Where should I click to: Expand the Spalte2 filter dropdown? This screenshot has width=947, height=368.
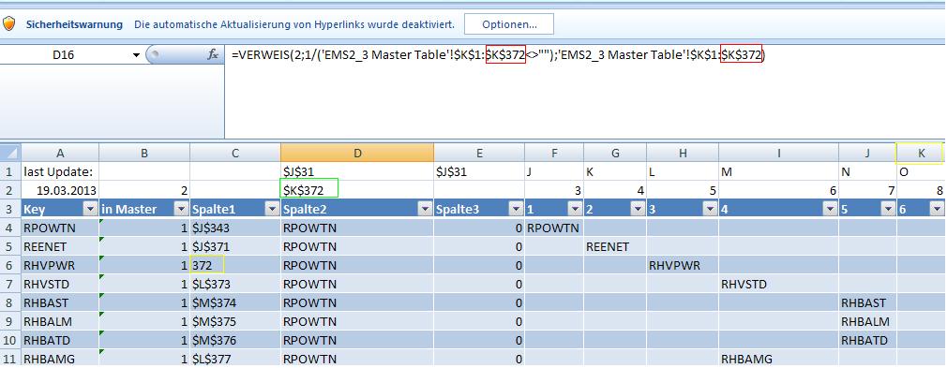point(424,210)
